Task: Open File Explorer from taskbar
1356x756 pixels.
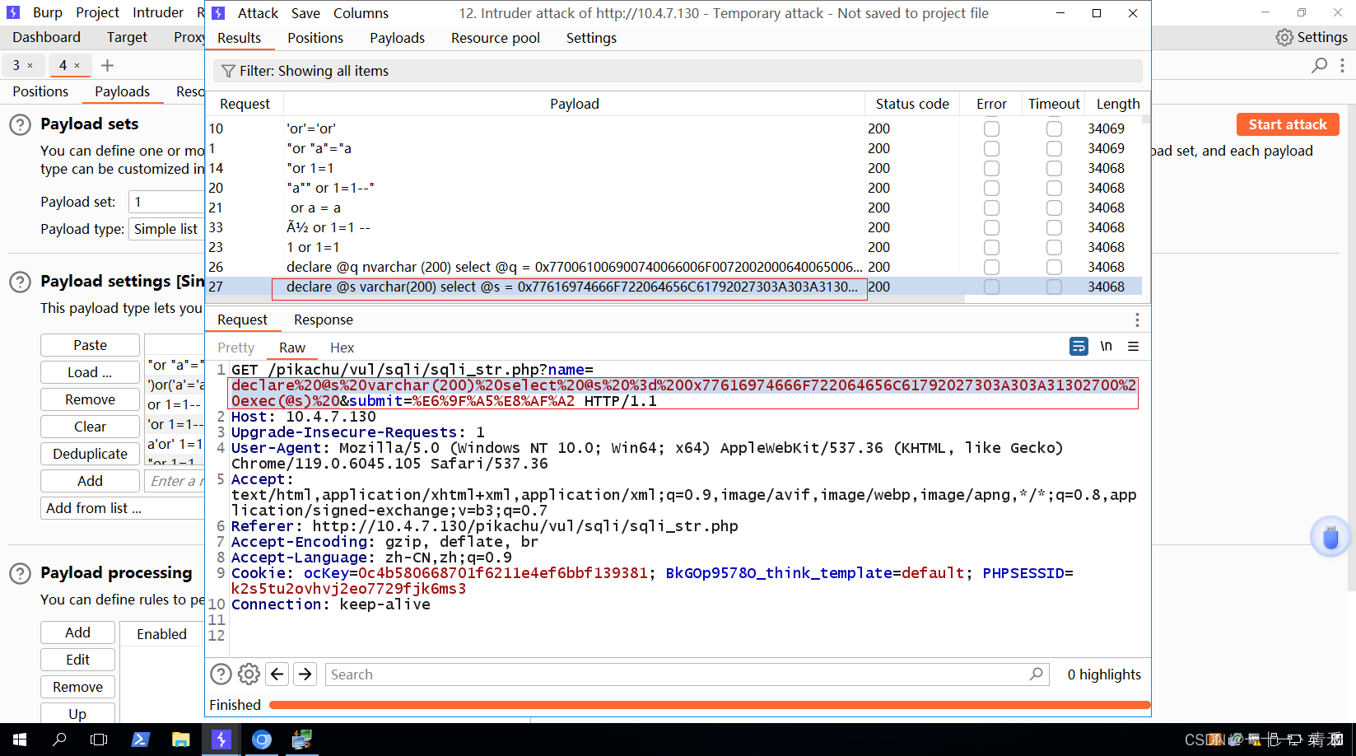Action: [x=180, y=740]
